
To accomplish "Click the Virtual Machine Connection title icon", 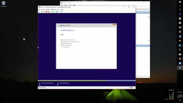I will (39, 7).
